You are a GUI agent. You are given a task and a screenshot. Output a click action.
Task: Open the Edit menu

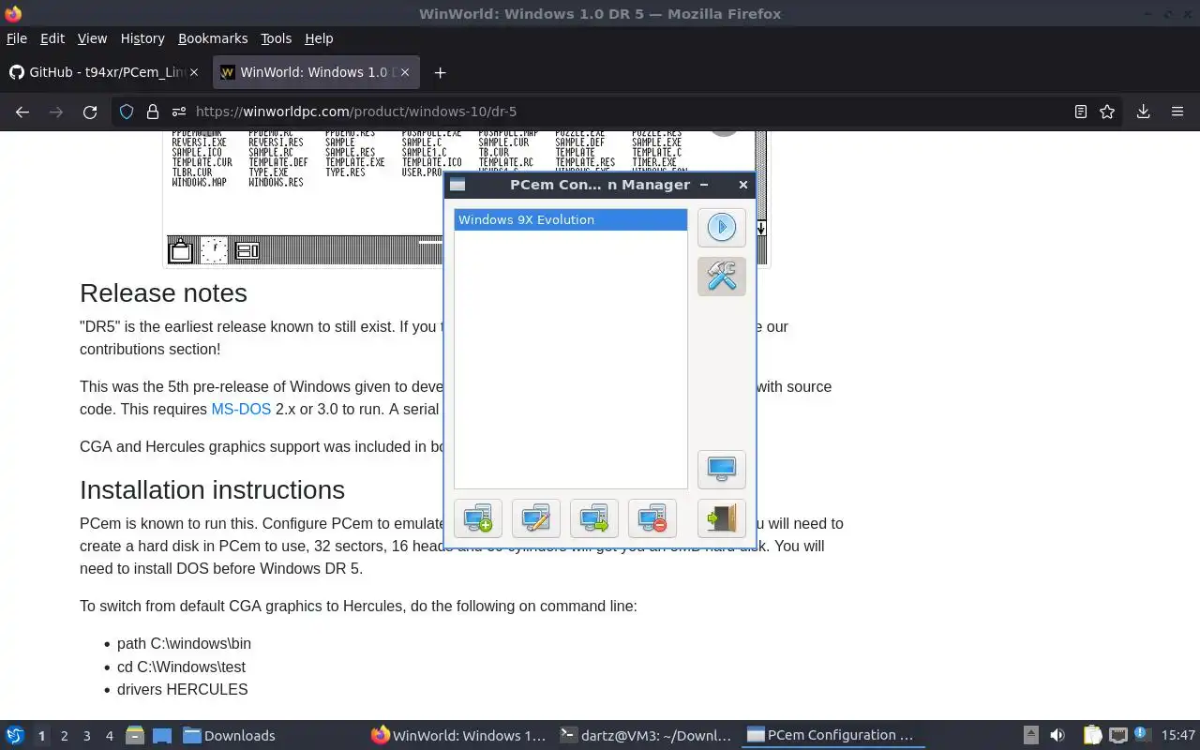[52, 38]
